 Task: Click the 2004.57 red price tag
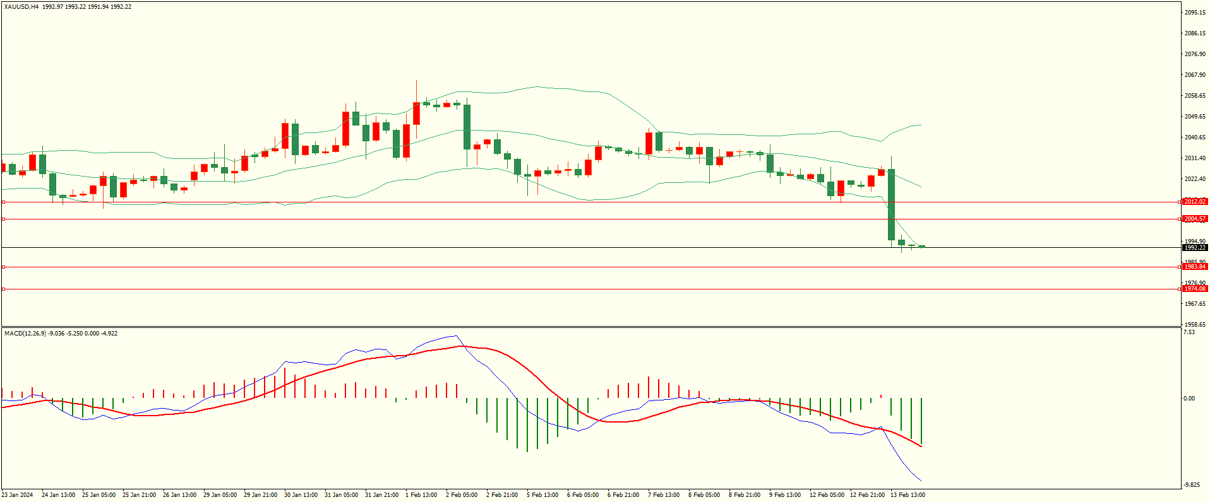1195,219
